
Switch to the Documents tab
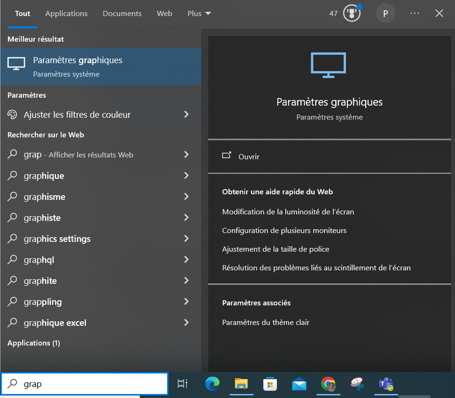click(122, 14)
